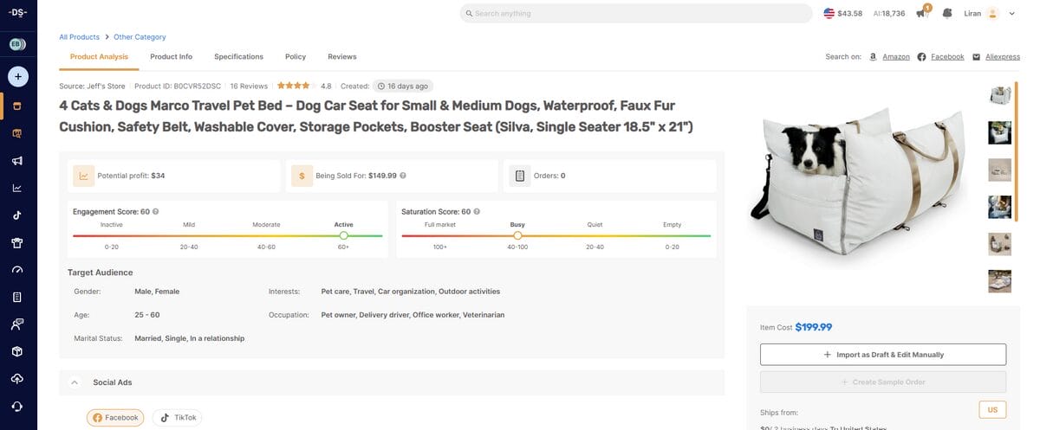
Task: Search this product on Amazon
Action: click(x=896, y=56)
